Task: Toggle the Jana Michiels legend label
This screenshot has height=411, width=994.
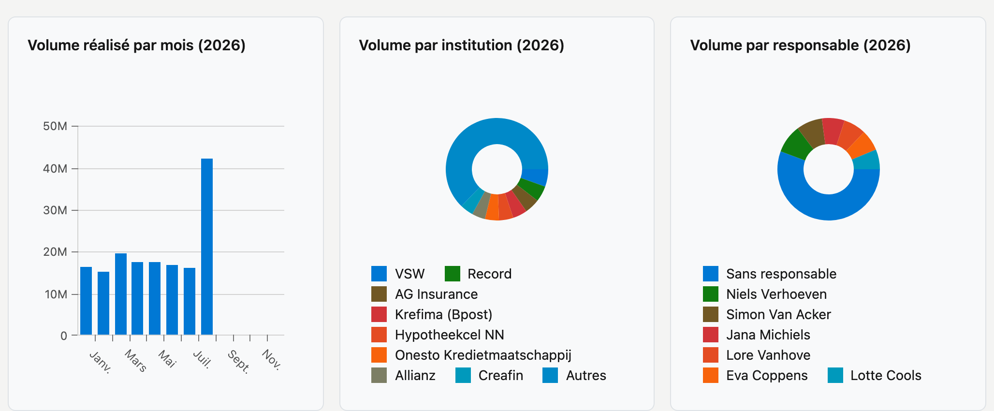Action: tap(768, 335)
